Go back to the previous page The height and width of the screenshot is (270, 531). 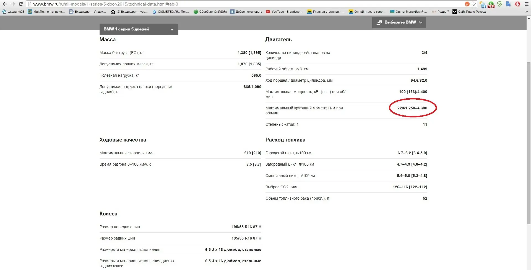click(x=5, y=4)
